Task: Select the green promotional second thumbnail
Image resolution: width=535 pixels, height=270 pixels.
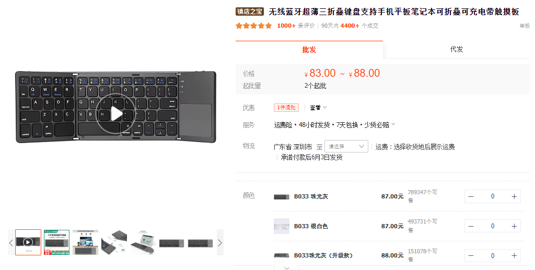Action: (x=56, y=242)
